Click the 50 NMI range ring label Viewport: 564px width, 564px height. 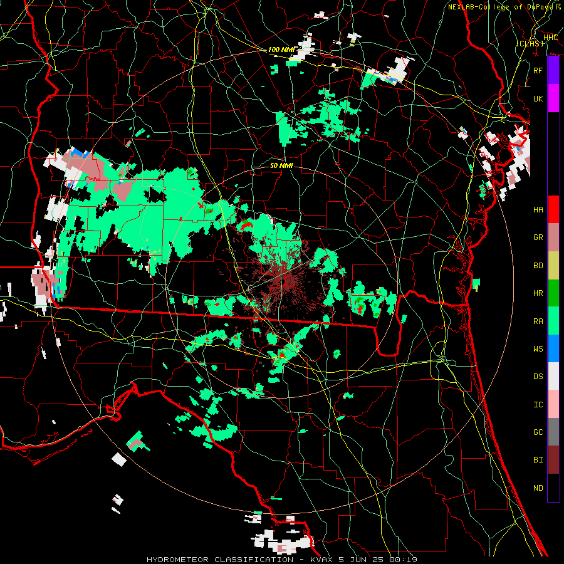[281, 165]
